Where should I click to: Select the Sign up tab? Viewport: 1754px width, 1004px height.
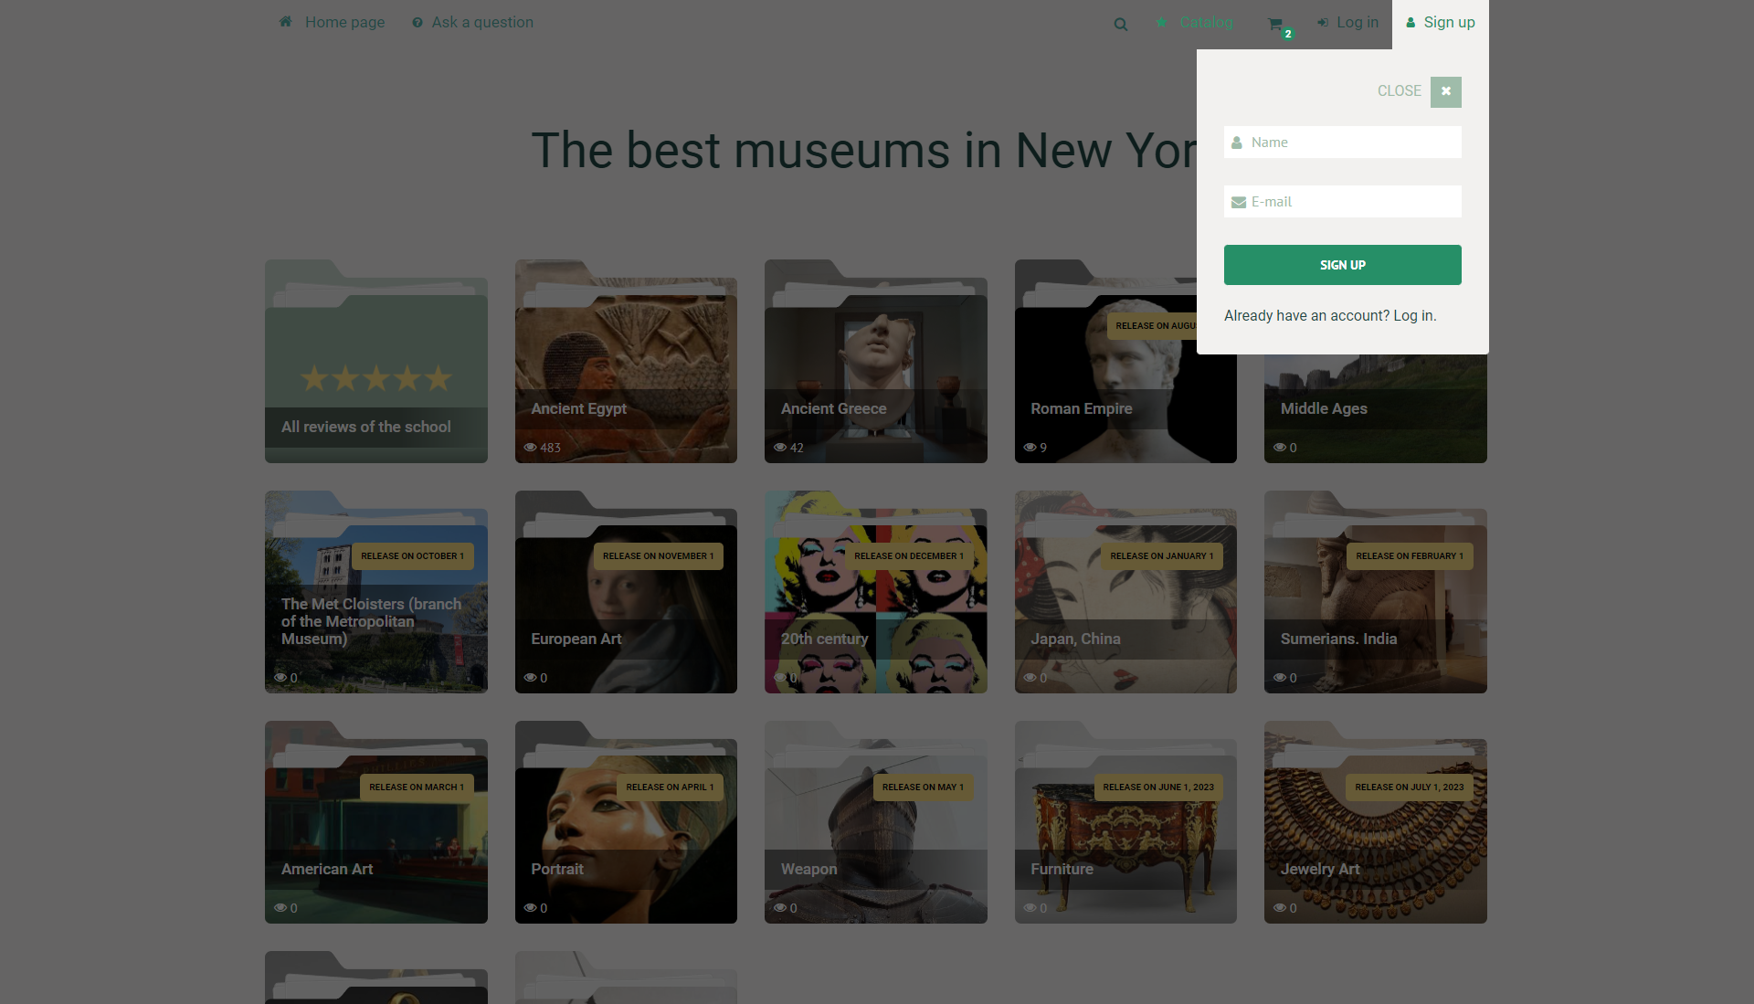pos(1440,24)
